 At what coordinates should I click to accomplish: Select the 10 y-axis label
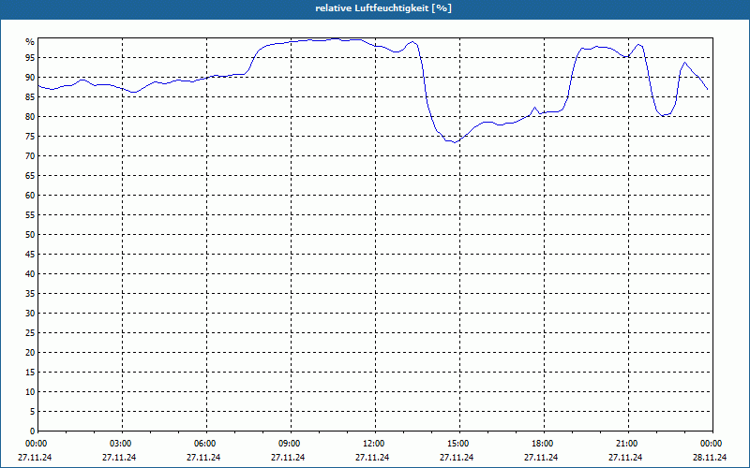pos(30,392)
